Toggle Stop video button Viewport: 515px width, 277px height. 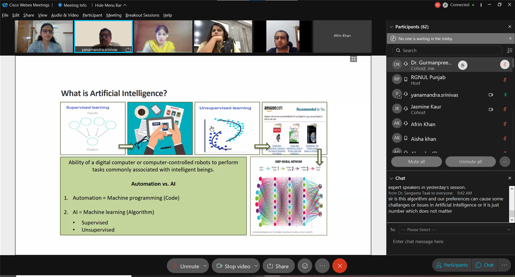click(234, 266)
